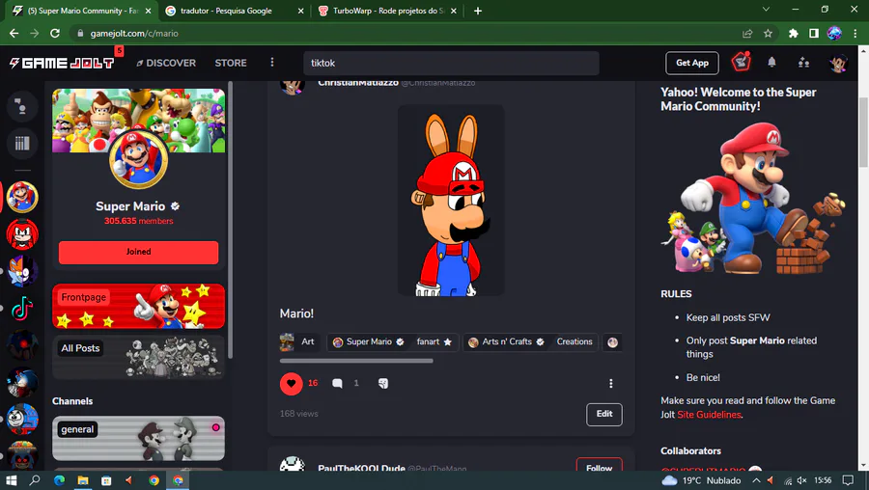Click the Arts n' Crafts Creations tag
The image size is (869, 490).
(531, 342)
